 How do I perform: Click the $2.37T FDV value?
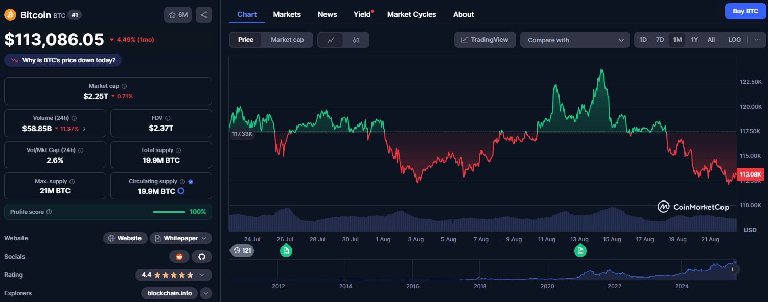(161, 128)
